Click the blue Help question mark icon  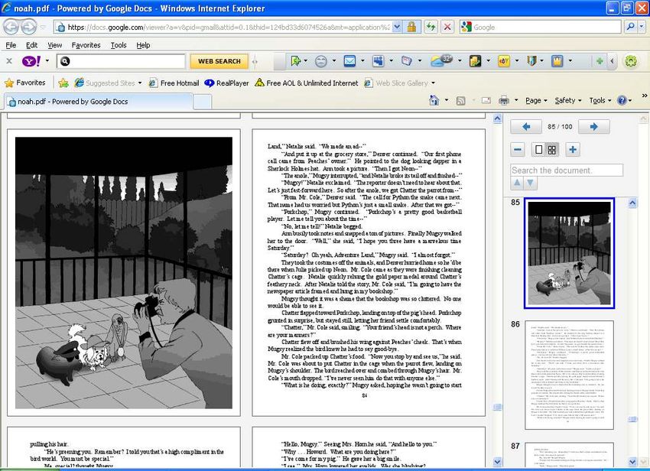pyautogui.click(x=622, y=100)
